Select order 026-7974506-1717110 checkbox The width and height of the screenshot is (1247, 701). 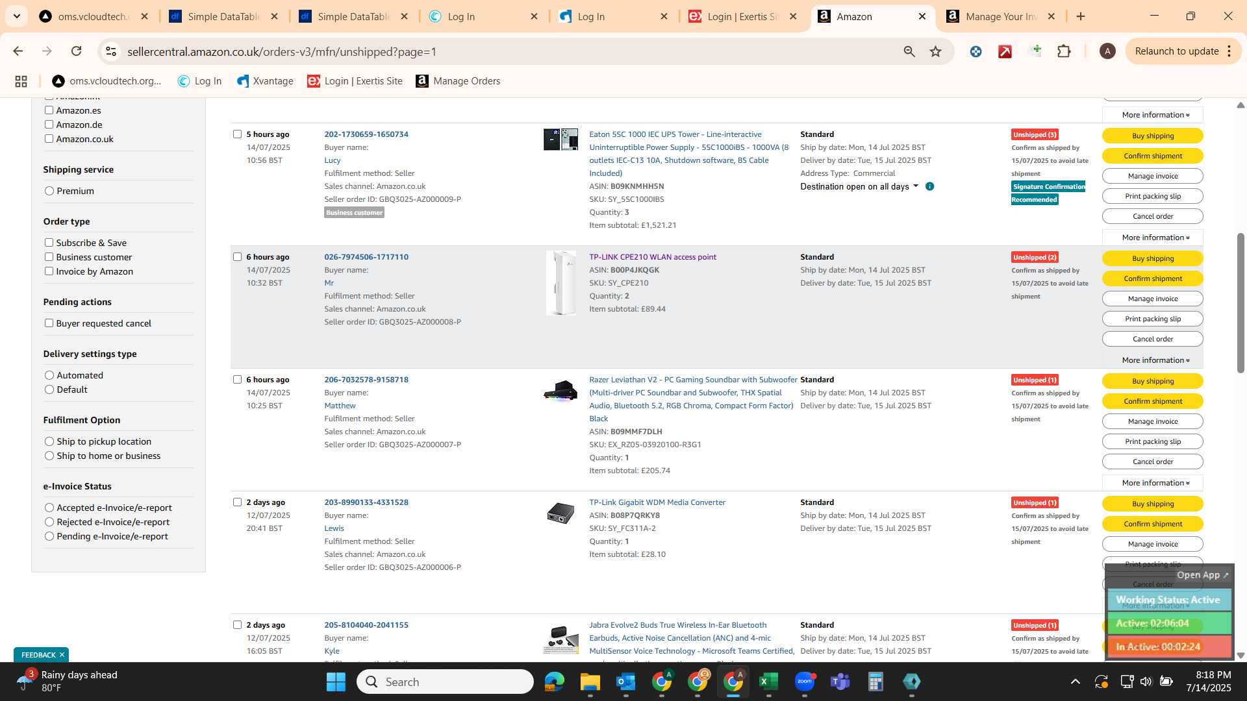coord(237,257)
